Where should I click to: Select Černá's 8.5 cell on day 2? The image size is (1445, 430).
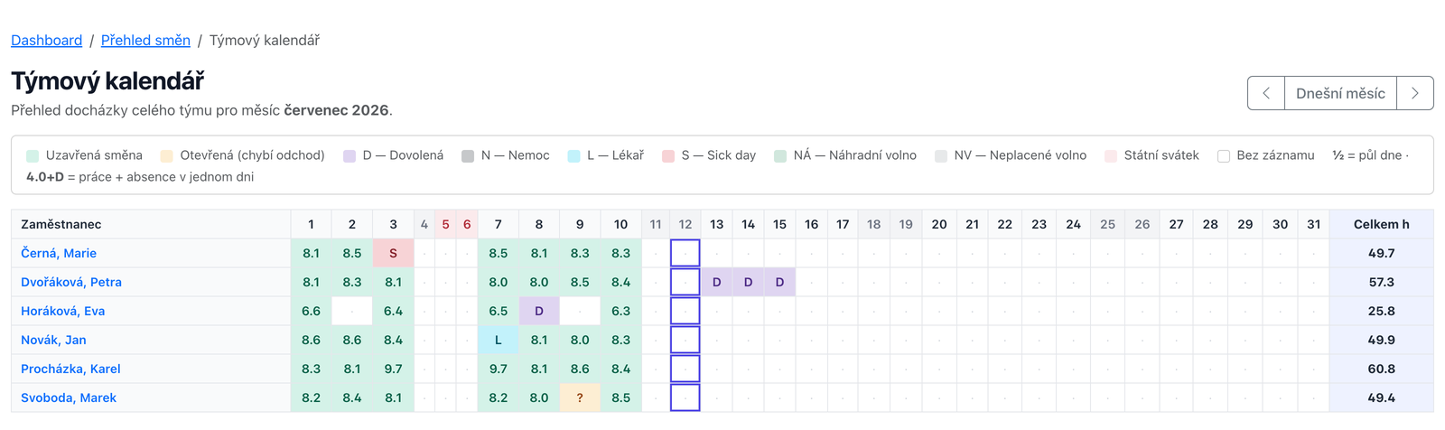click(352, 253)
